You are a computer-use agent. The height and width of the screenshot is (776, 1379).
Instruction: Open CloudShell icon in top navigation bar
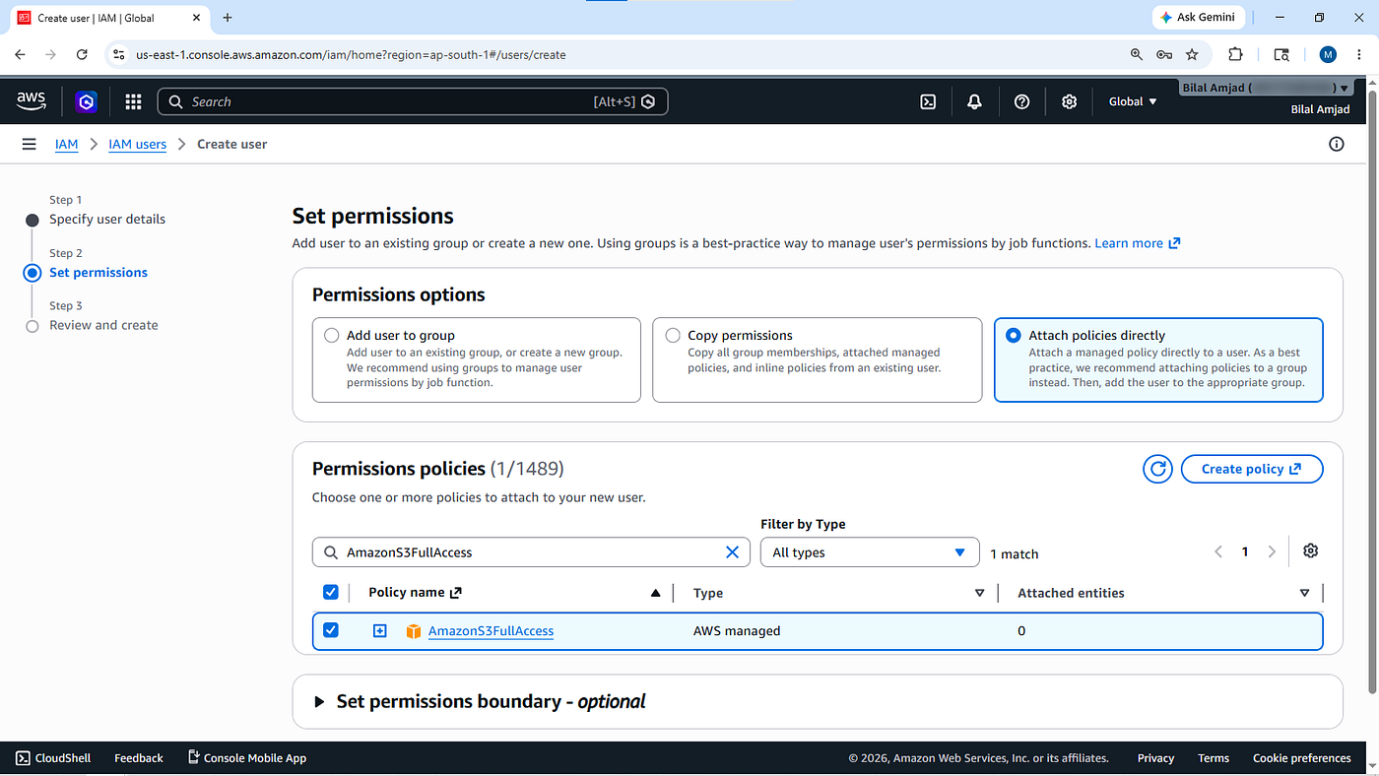(928, 101)
